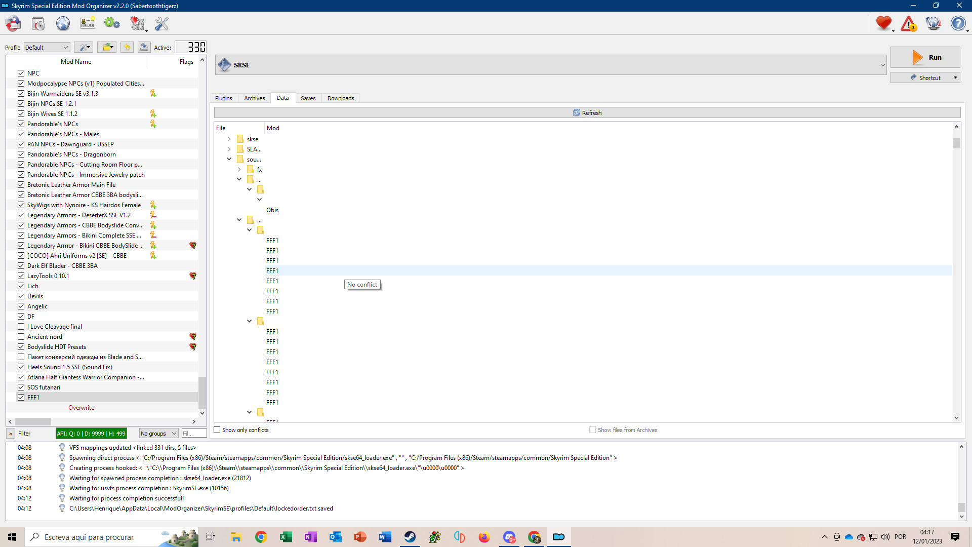Open the Shortcut dropdown arrow
This screenshot has width=972, height=547.
click(x=956, y=77)
